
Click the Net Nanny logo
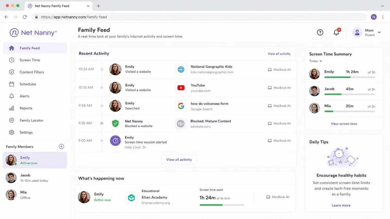33,32
